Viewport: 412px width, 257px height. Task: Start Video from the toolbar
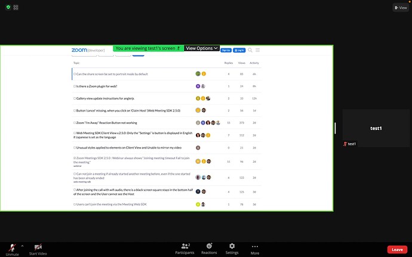[x=38, y=249]
